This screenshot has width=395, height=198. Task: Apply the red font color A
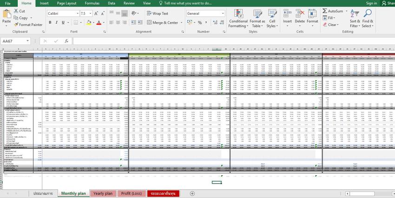click(x=99, y=23)
